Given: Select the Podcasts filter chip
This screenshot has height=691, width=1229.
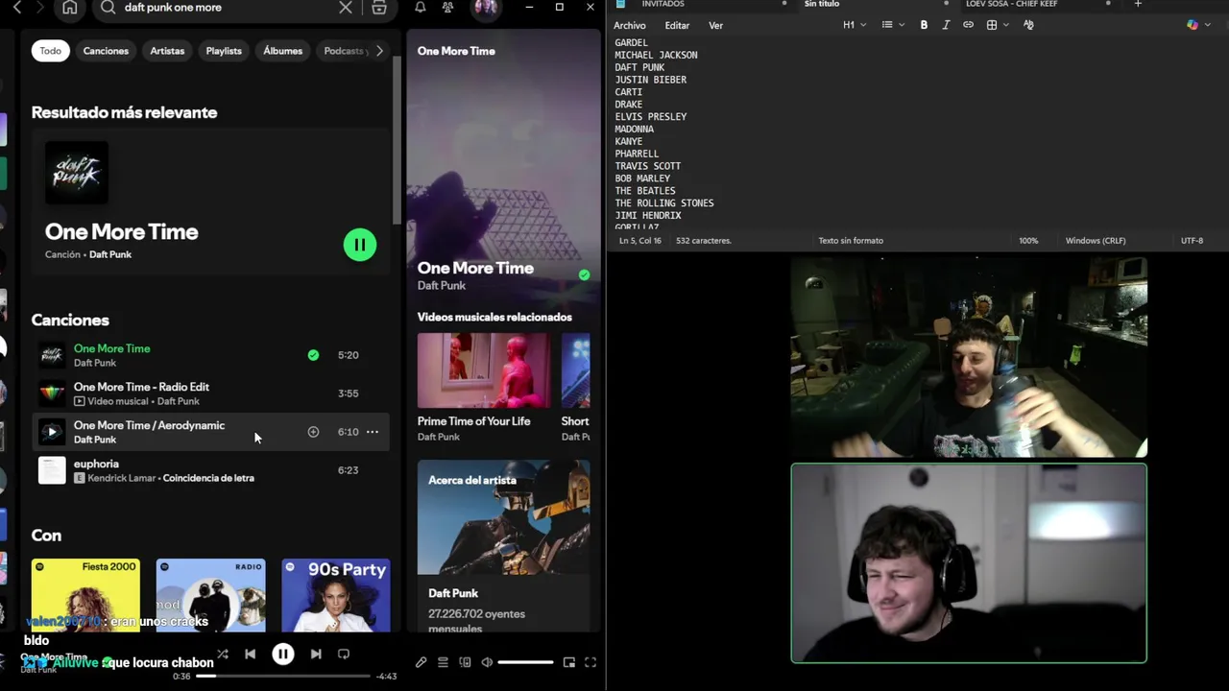Looking at the screenshot, I should (x=344, y=51).
